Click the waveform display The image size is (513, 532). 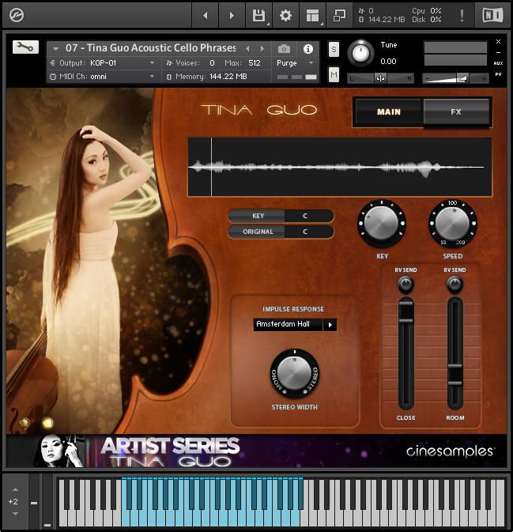tap(340, 167)
